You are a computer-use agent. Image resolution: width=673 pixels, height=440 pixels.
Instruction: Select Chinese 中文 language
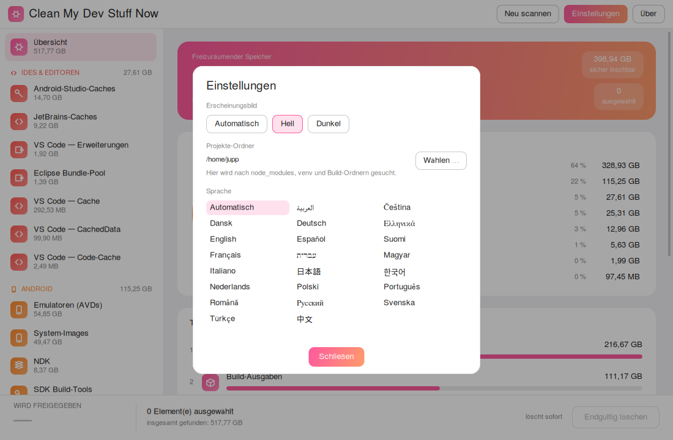(x=334, y=318)
